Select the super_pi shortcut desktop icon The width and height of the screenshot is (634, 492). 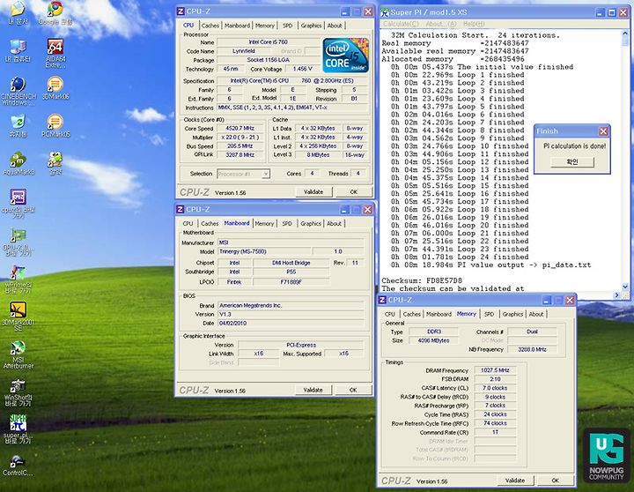(18, 429)
